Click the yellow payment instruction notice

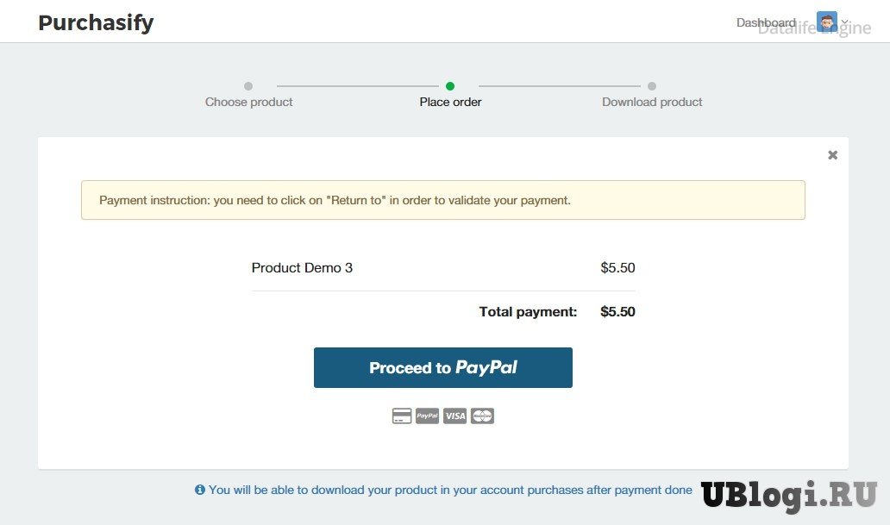(x=442, y=200)
